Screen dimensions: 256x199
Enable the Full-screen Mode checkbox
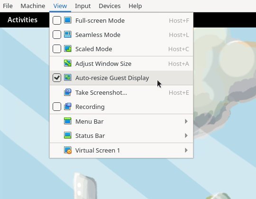click(57, 20)
